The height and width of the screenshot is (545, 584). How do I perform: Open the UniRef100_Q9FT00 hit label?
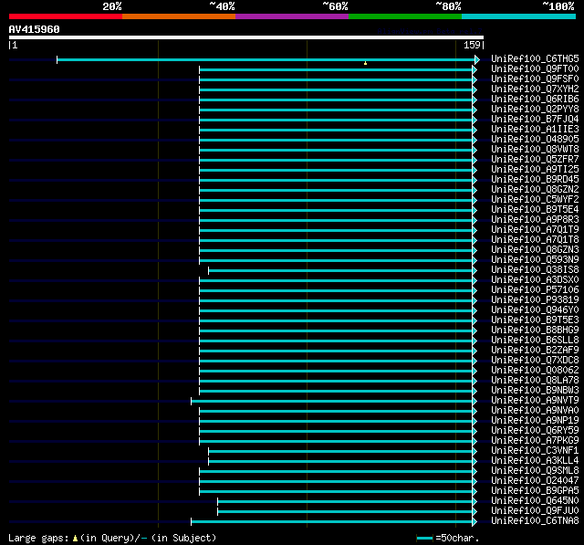coord(535,68)
